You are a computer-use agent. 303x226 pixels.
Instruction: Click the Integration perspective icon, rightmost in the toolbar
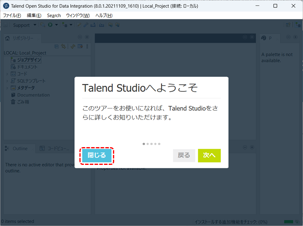298,25
